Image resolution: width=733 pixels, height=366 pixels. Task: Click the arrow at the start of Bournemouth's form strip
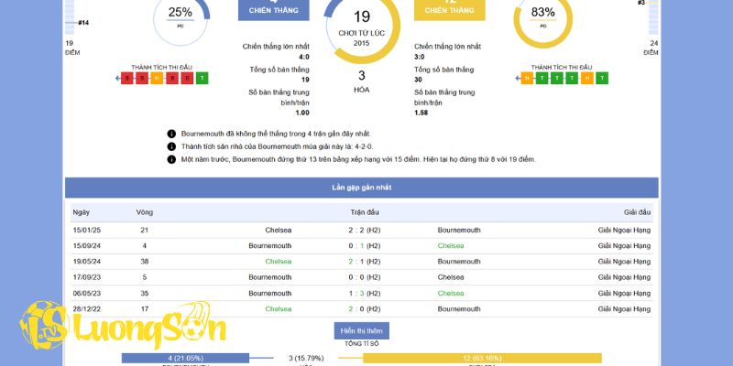[118, 78]
